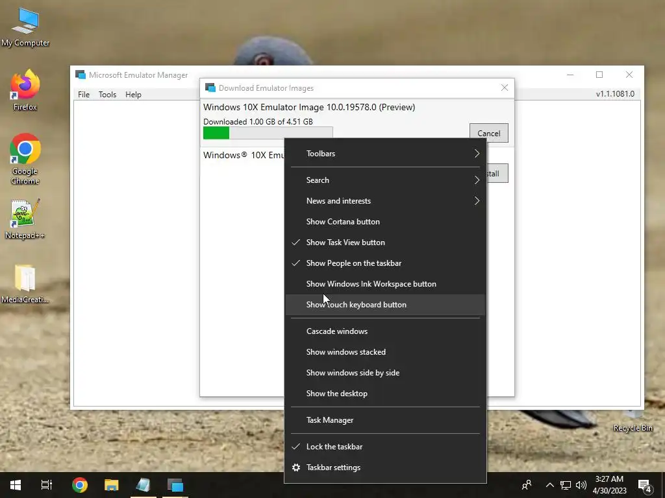Open notification center icon
Viewport: 665px width, 498px height.
645,485
